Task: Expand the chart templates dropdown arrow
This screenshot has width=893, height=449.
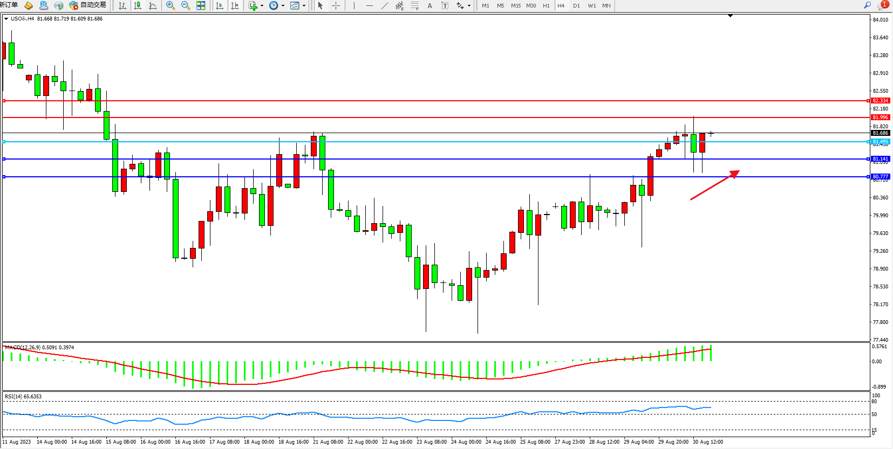Action: [x=304, y=5]
